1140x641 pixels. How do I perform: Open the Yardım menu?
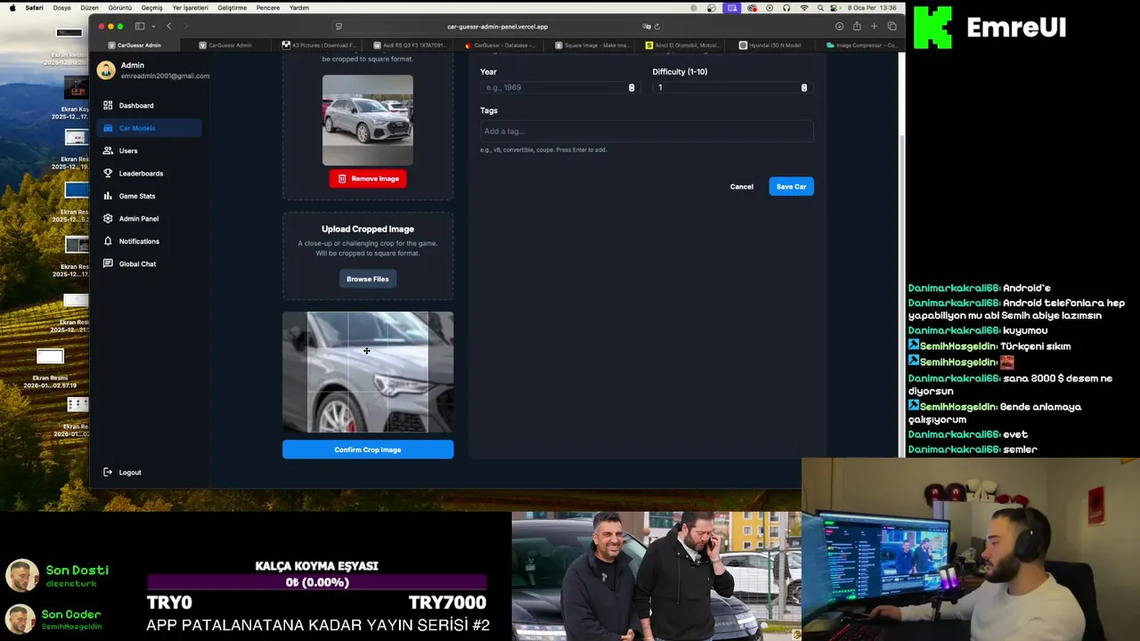(x=299, y=8)
